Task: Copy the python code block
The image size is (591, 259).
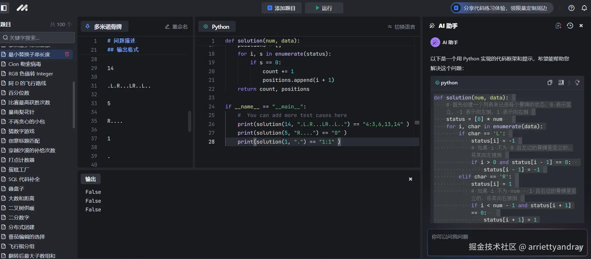Action: (x=550, y=83)
